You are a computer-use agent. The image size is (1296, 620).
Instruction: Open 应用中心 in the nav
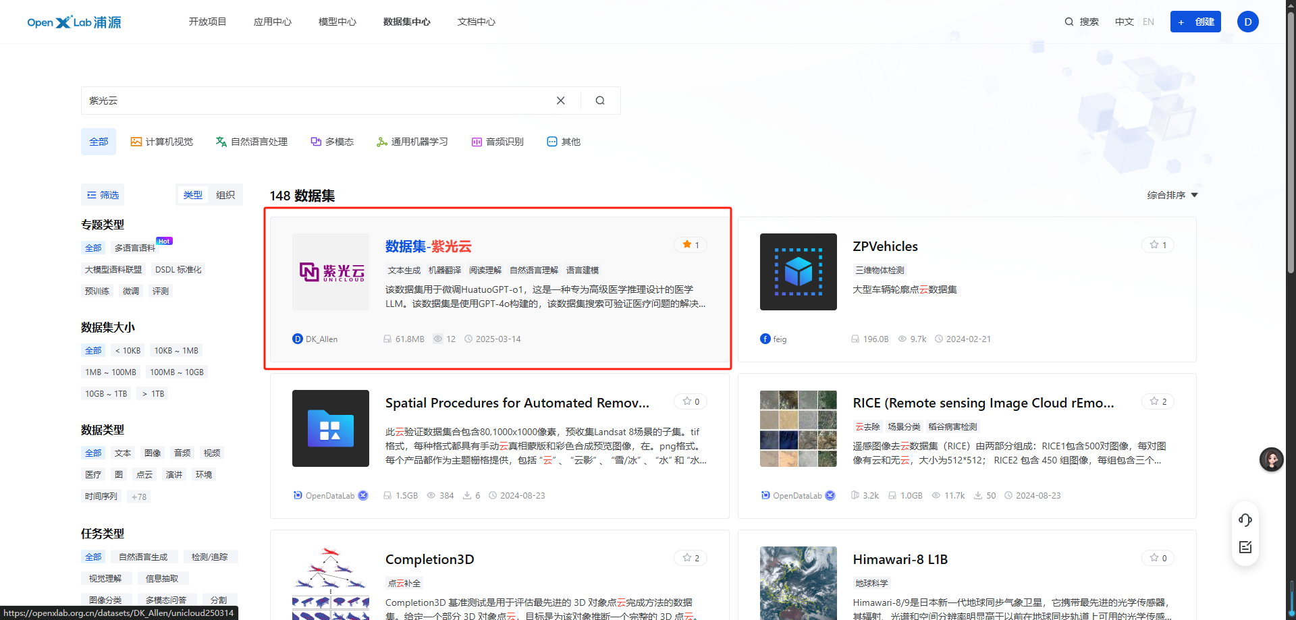tap(273, 22)
